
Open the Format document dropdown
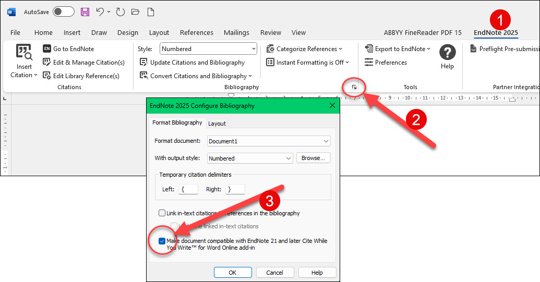326,141
